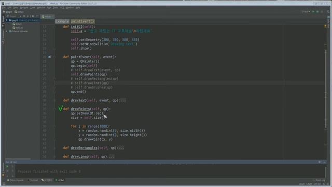Viewport: 332px width, 187px height.
Task: Click the green Run button in top toolbar
Action: [313, 11]
